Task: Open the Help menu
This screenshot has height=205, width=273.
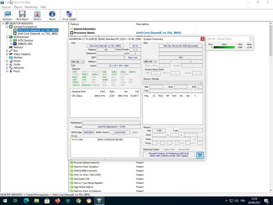Action: (43, 7)
